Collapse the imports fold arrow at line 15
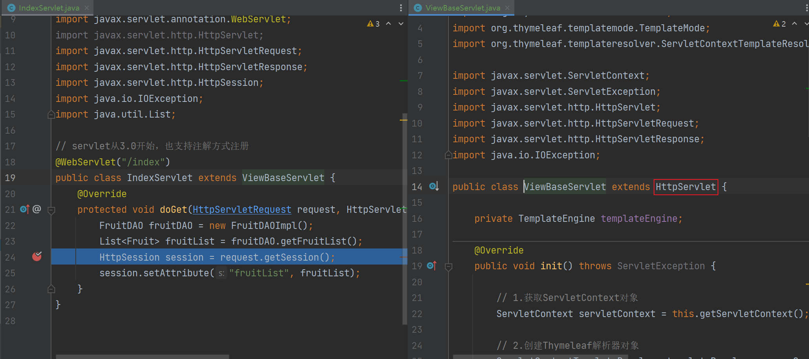 click(51, 114)
